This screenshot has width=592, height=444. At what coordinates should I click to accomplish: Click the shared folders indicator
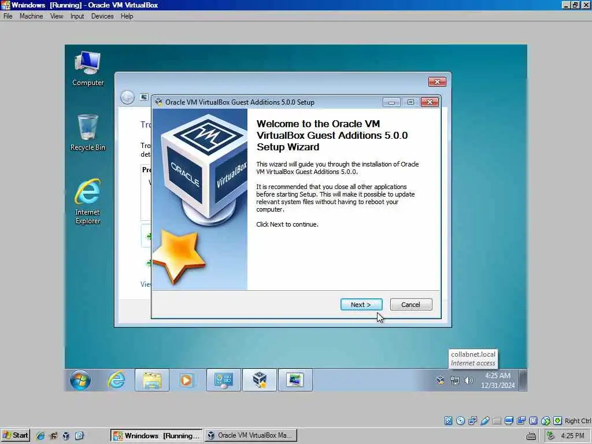(x=497, y=421)
